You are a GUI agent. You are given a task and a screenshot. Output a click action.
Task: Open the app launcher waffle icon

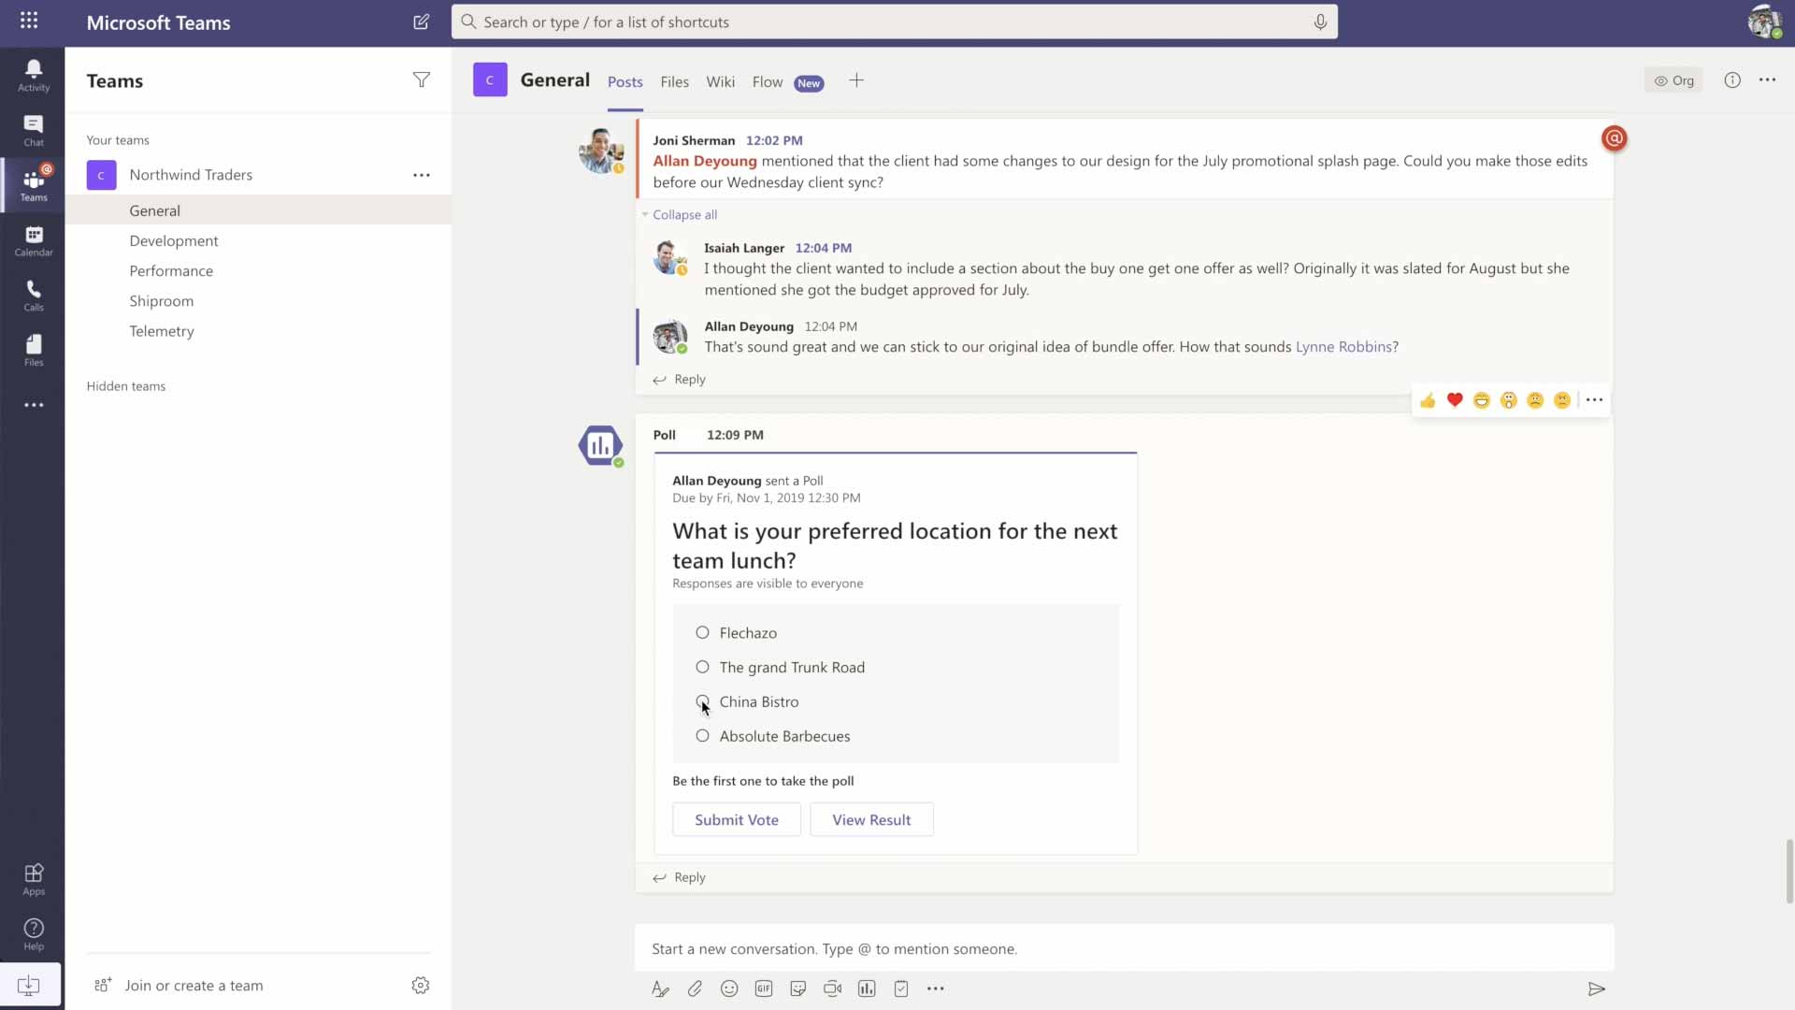[x=29, y=21]
